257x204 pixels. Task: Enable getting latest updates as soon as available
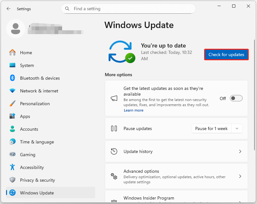(236, 98)
